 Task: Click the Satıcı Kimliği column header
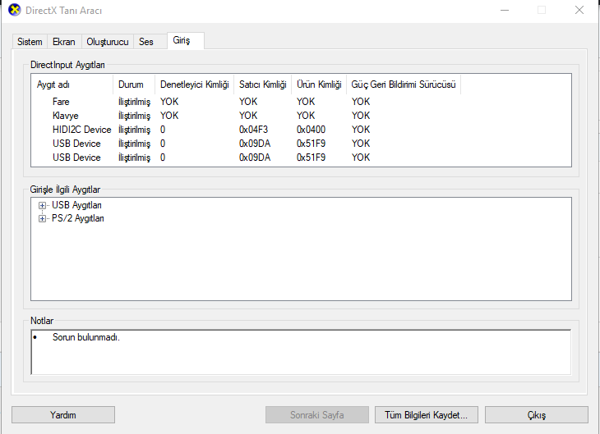[x=262, y=85]
